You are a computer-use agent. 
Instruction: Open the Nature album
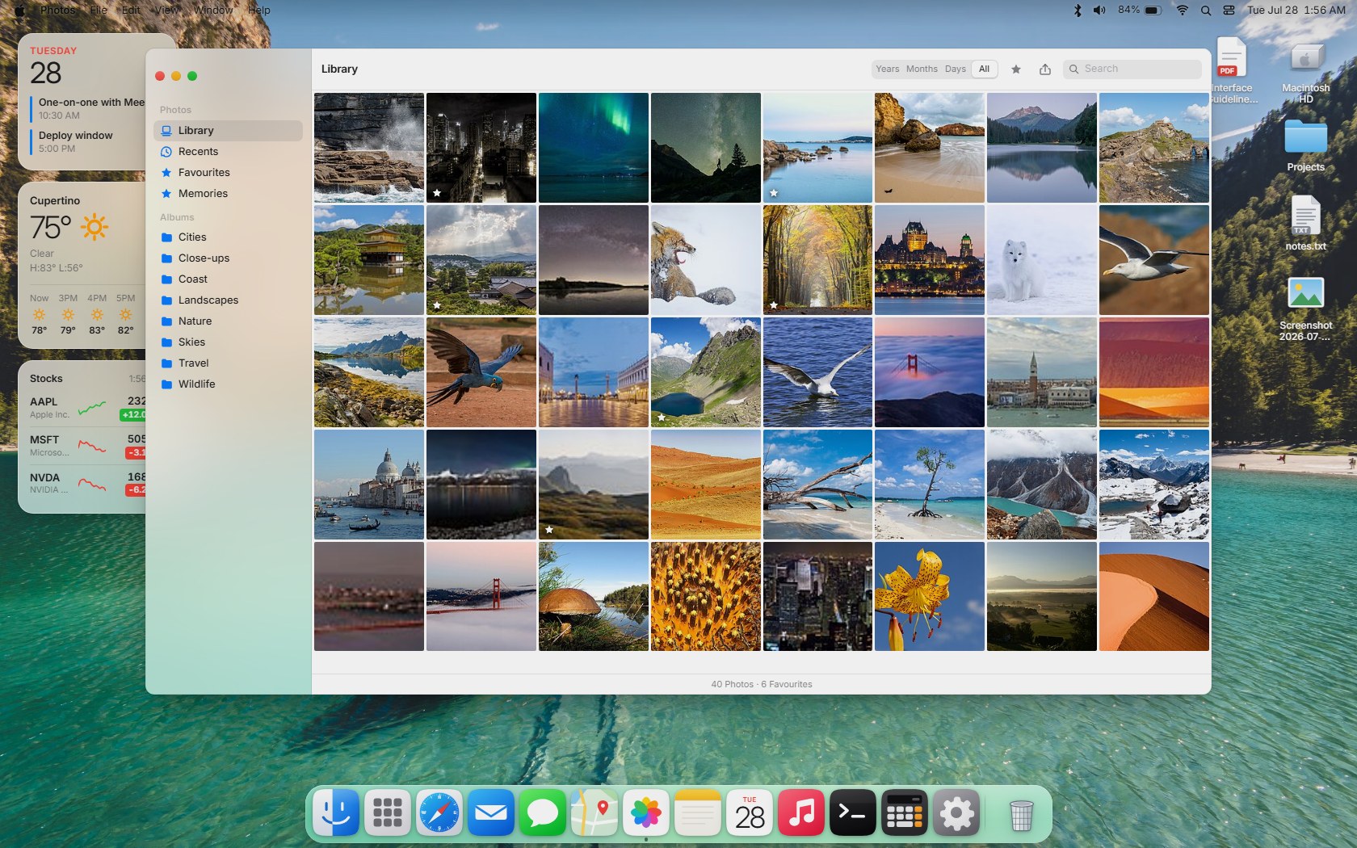228,321
